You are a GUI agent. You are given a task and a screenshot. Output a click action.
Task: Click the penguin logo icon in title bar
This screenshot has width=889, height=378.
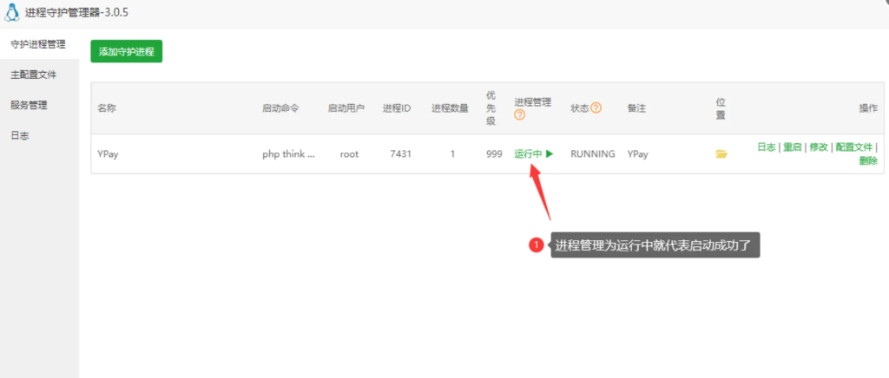[11, 12]
